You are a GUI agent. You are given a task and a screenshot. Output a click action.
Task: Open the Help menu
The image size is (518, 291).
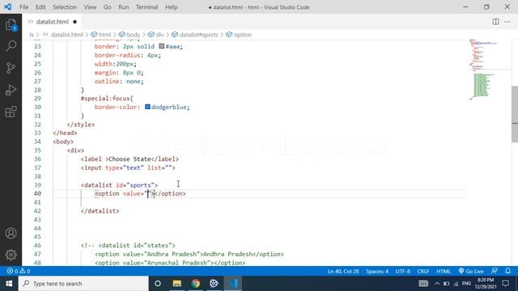point(171,7)
